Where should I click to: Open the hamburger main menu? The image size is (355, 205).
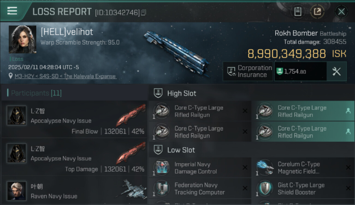coord(12,11)
